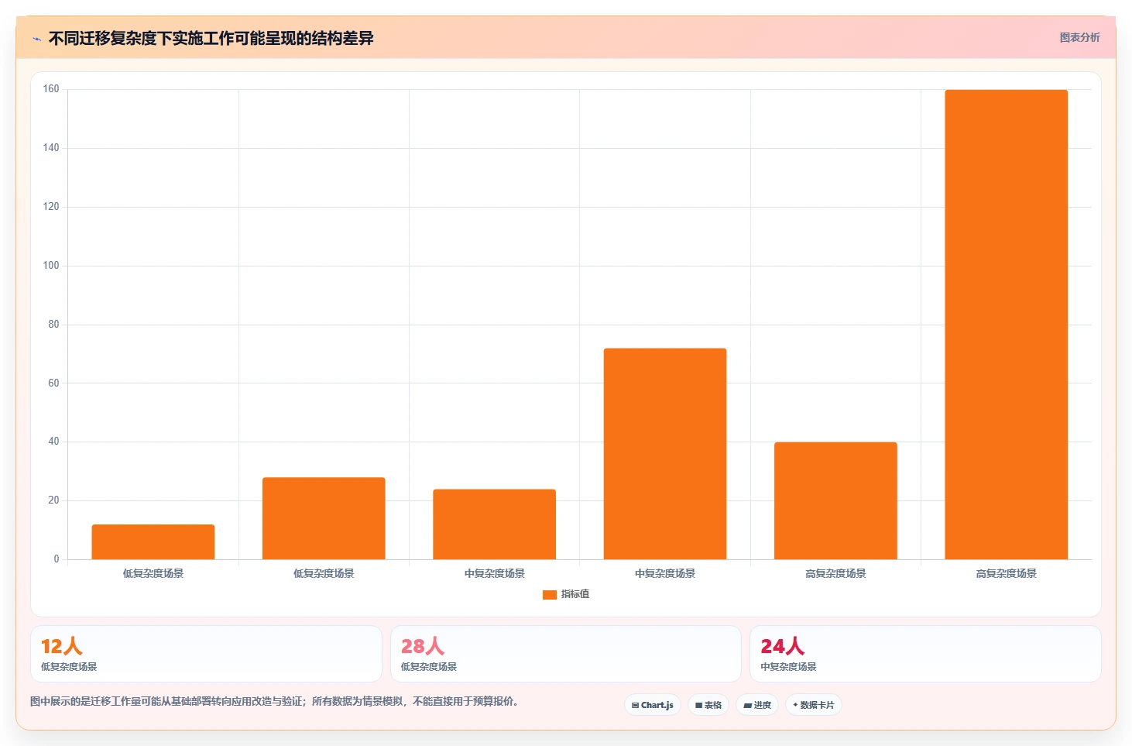This screenshot has height=746, width=1132.
Task: Click the 图表分析 label in the header
Action: click(1079, 37)
